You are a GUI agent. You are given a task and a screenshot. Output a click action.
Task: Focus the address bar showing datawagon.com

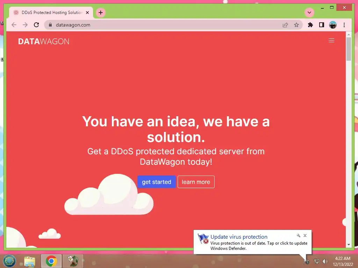pyautogui.click(x=173, y=25)
